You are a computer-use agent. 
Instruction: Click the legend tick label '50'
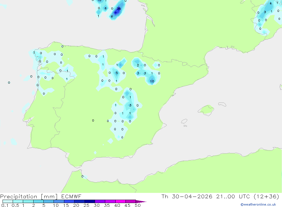(x=138, y=205)
